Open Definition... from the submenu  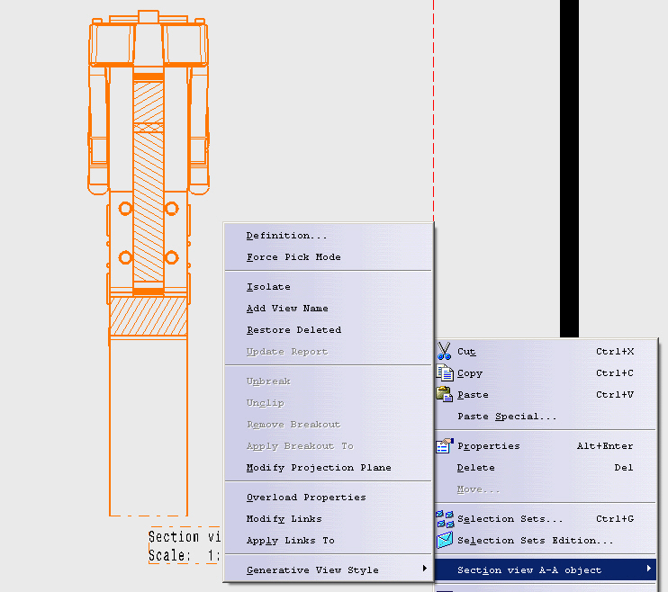click(286, 236)
